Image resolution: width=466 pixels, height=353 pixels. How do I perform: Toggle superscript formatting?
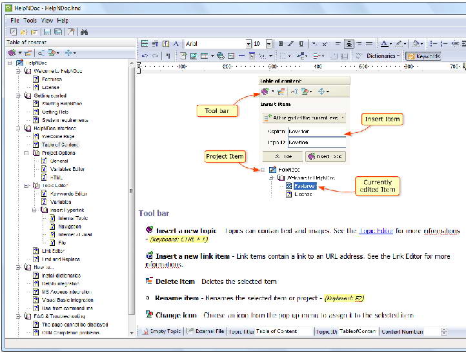click(325, 44)
